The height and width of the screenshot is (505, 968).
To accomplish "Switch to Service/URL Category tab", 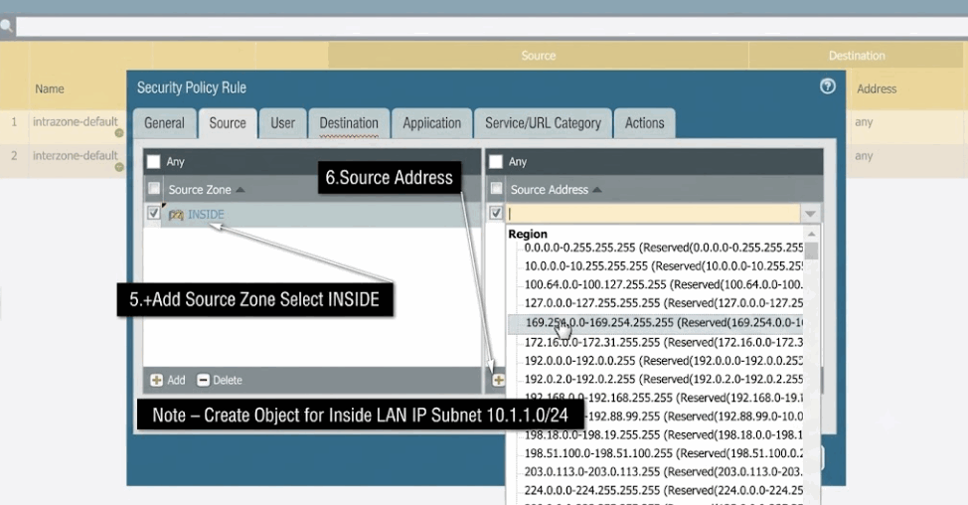I will [543, 123].
